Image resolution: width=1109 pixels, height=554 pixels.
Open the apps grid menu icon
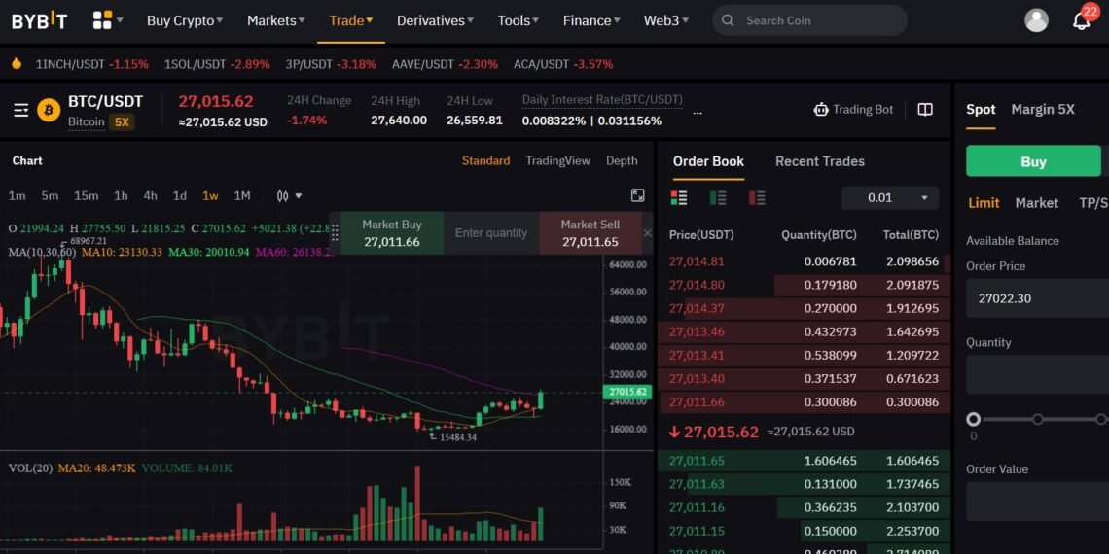[x=102, y=20]
